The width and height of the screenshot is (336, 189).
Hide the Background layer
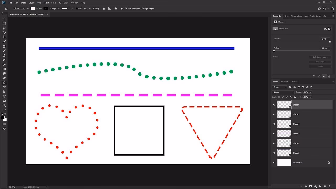pos(274,162)
